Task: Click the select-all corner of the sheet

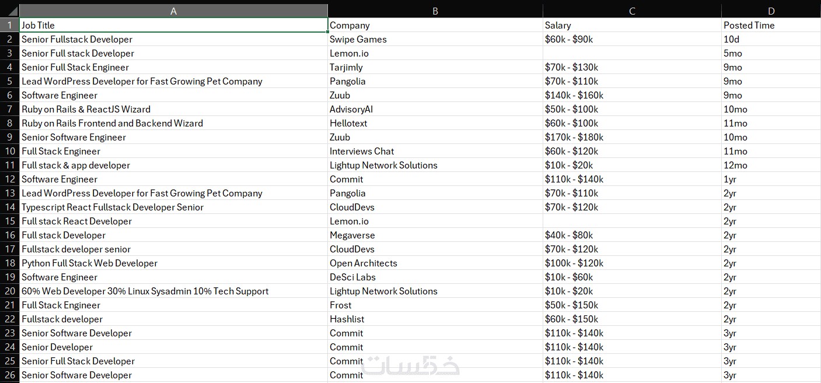Action: coord(9,11)
